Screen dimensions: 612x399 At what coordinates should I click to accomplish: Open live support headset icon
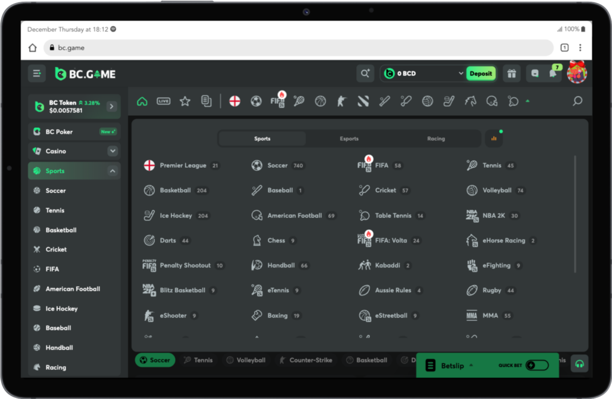(580, 364)
